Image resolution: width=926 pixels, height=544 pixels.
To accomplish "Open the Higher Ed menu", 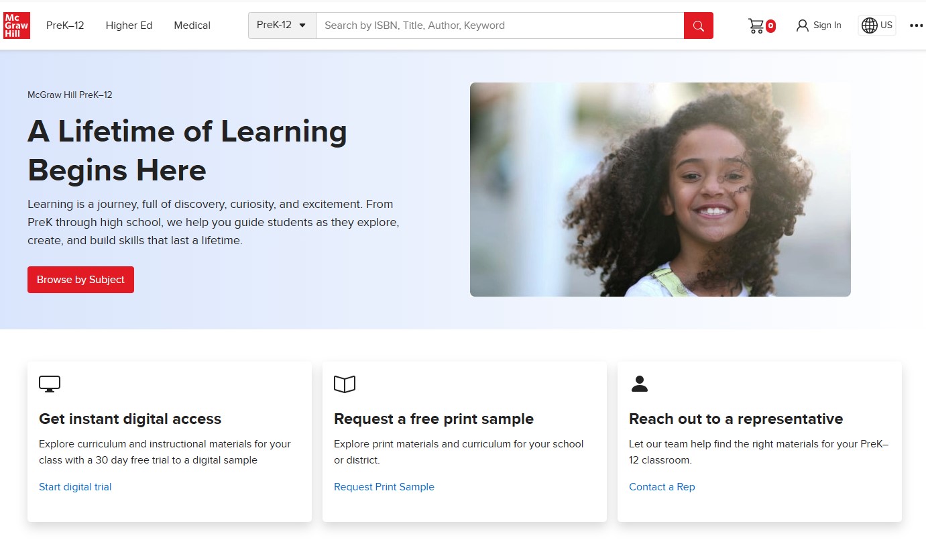I will 129,25.
